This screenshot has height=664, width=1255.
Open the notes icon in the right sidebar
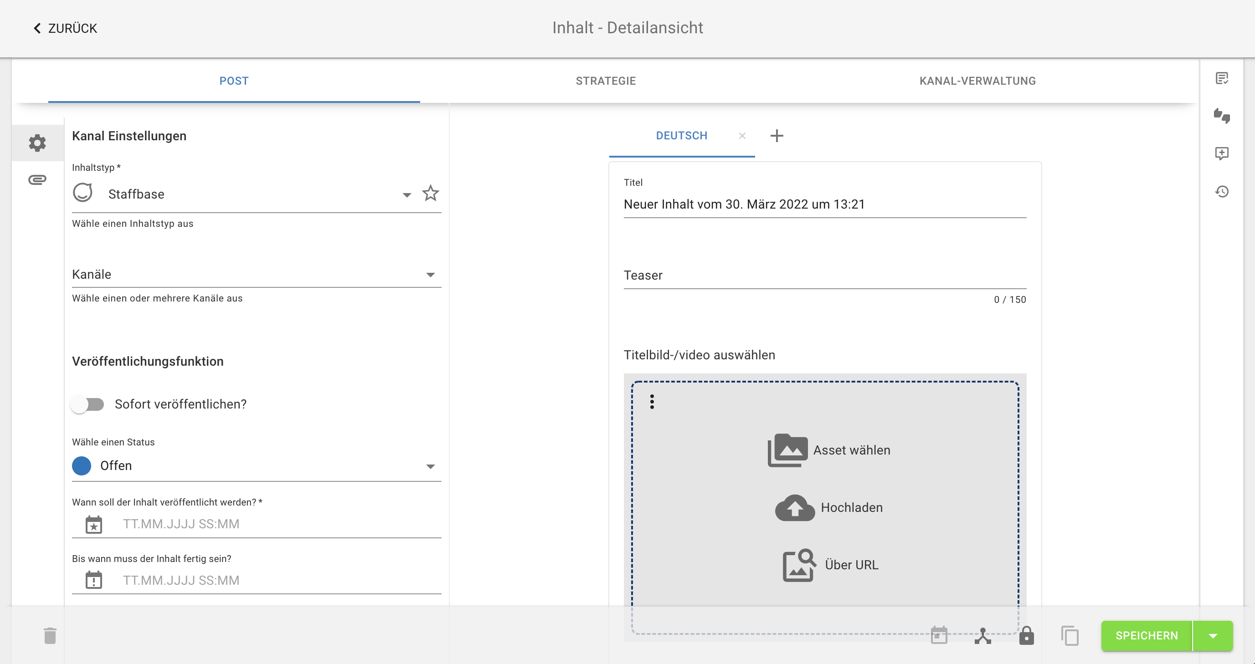[x=1223, y=78]
